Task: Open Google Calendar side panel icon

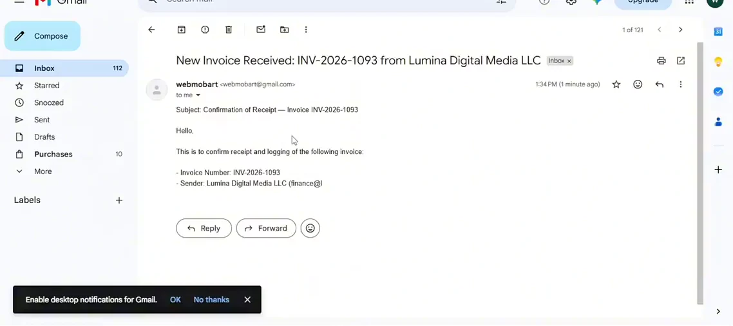Action: [x=719, y=32]
